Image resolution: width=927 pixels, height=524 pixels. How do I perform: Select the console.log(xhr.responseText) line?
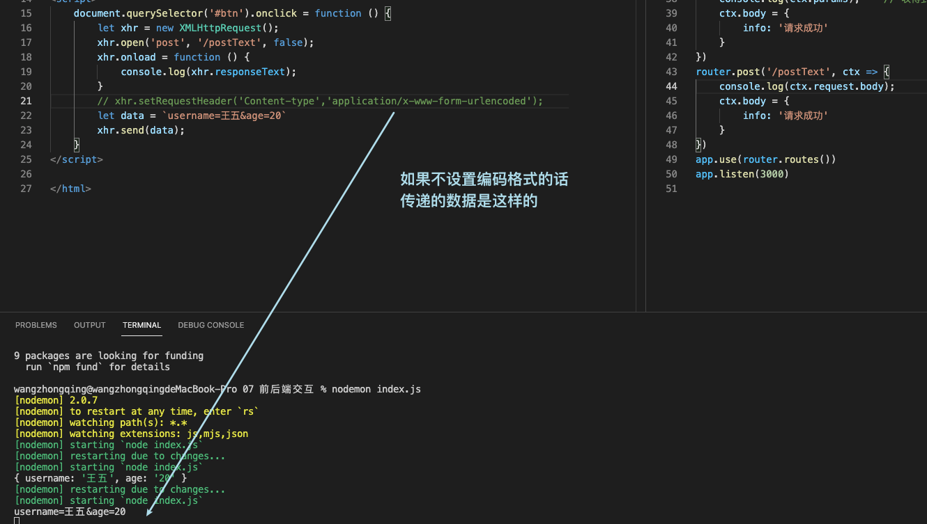[x=208, y=72]
